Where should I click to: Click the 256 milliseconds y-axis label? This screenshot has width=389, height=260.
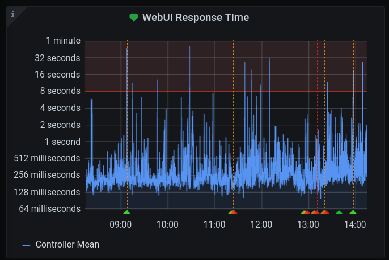point(47,174)
